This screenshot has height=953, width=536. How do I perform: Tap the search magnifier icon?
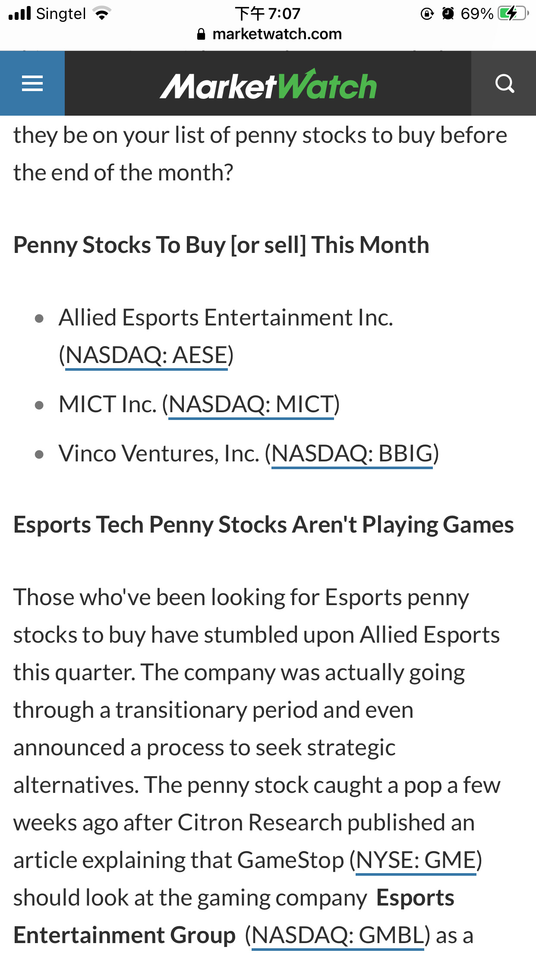click(504, 83)
